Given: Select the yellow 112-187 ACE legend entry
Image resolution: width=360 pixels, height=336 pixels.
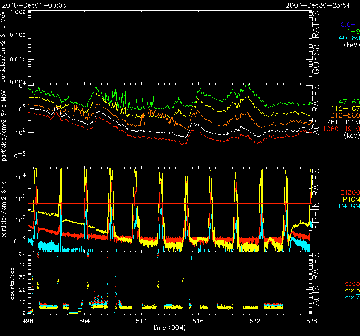Looking at the screenshot, I should 347,109.
